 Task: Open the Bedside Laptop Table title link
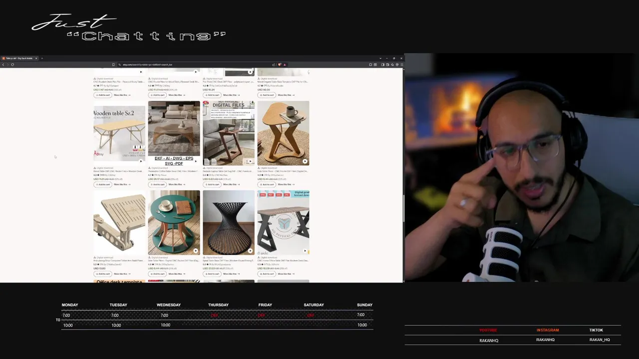coord(229,171)
